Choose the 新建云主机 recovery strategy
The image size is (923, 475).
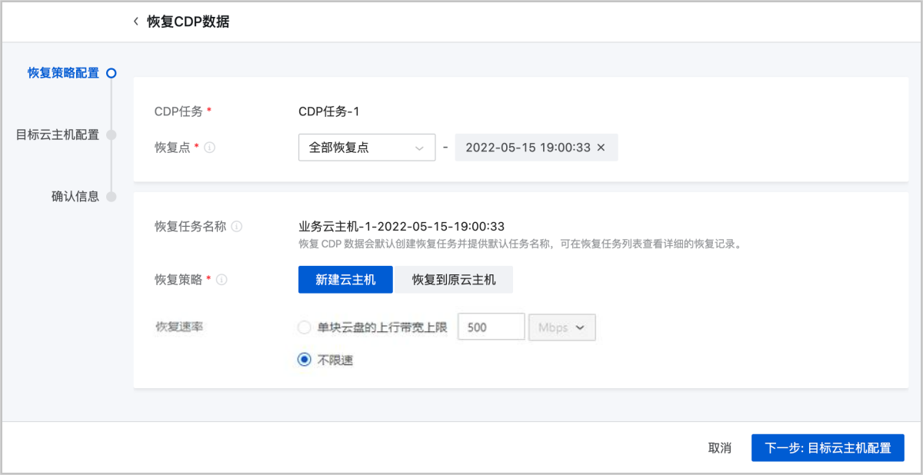pyautogui.click(x=345, y=280)
